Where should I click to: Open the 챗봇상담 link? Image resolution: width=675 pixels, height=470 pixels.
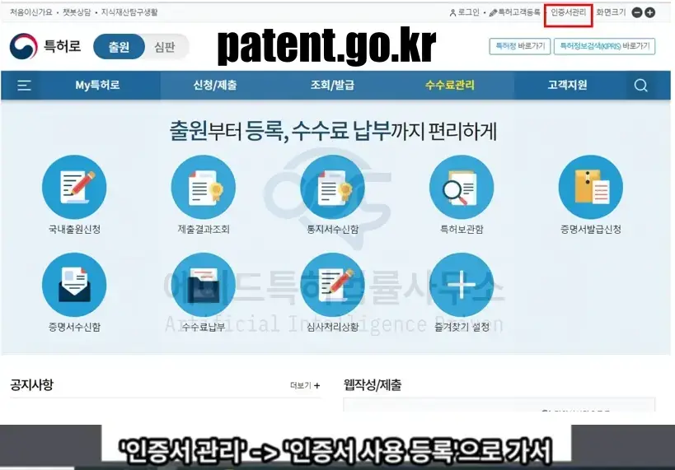77,12
